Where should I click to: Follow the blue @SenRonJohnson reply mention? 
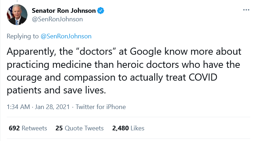[66, 36]
